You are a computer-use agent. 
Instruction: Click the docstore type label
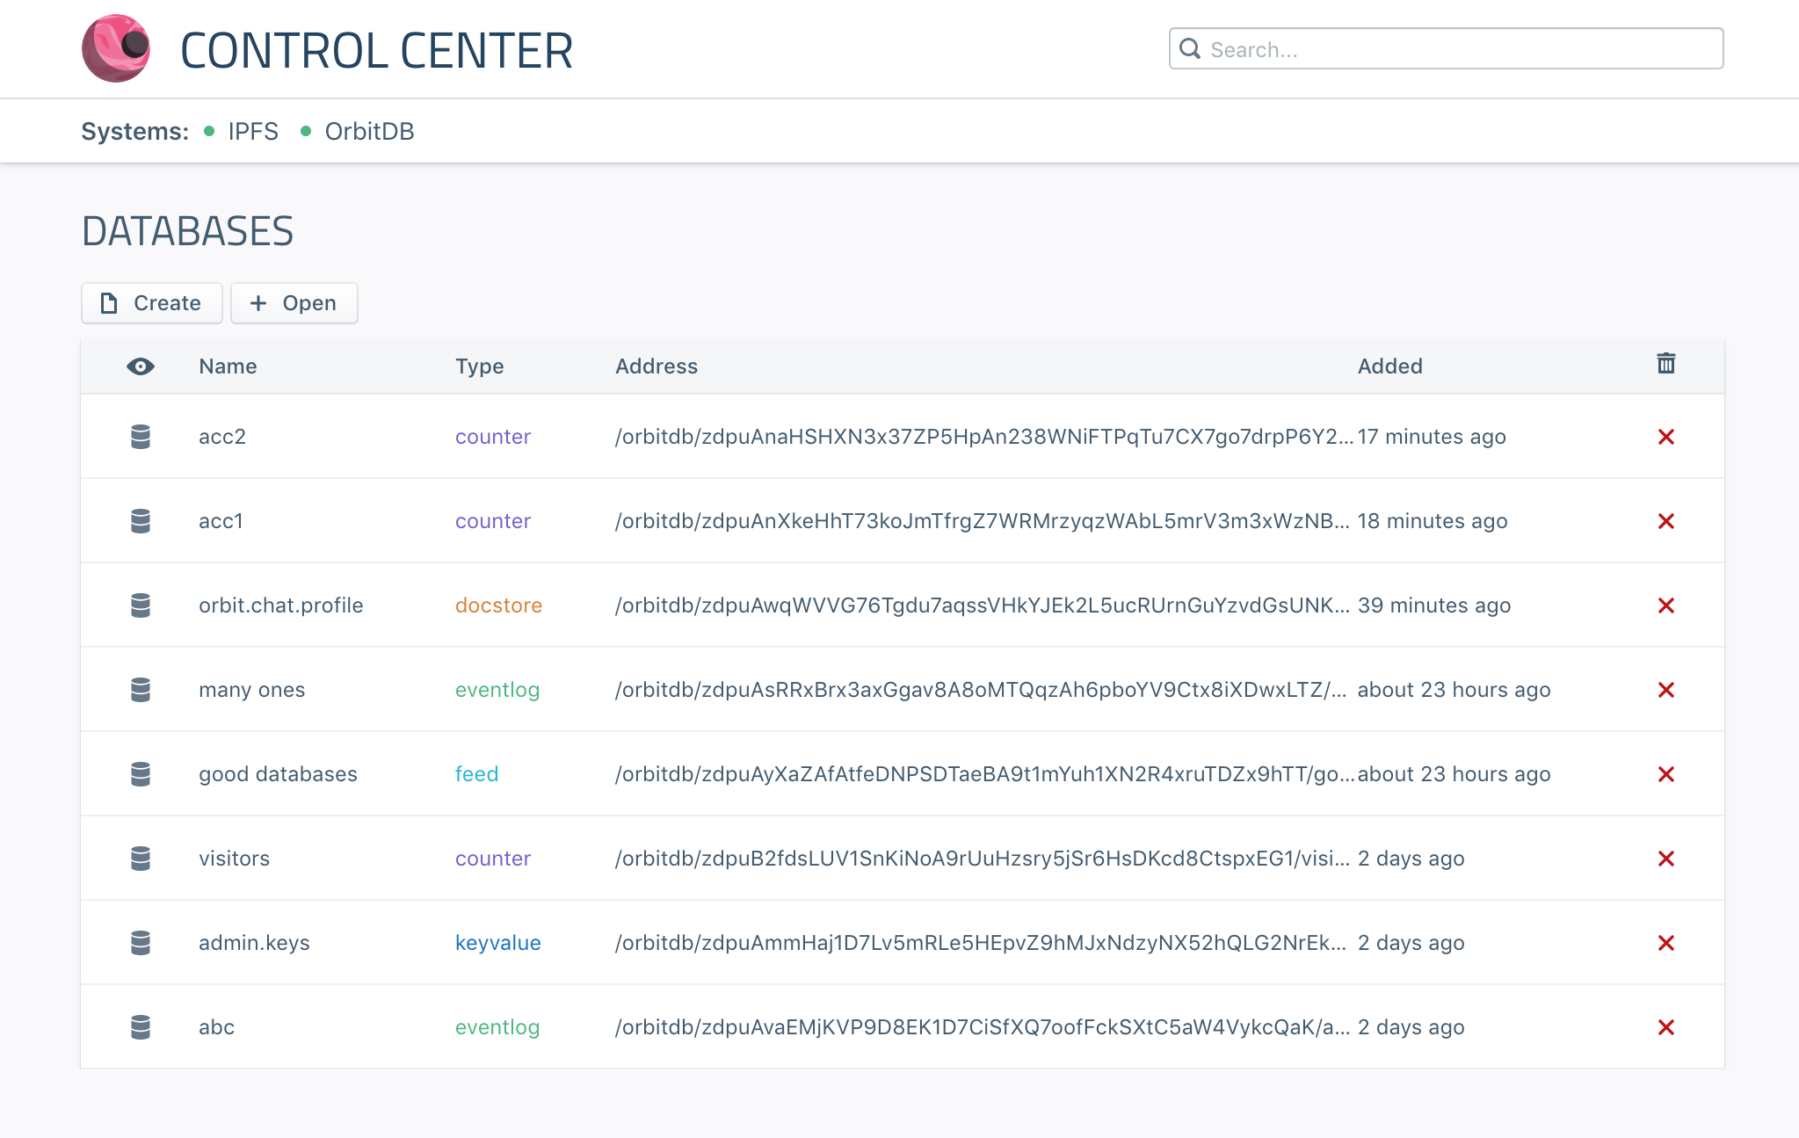(498, 605)
